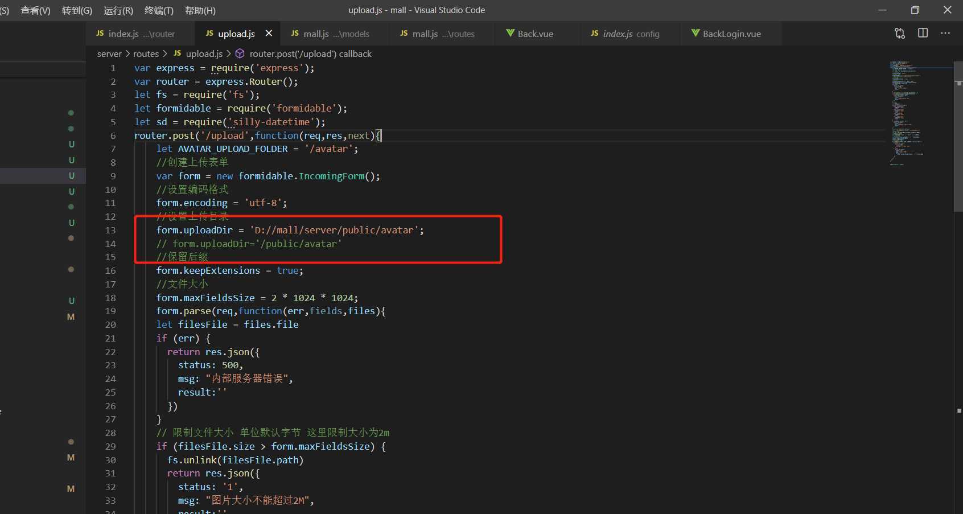Click 'form.maxFieldsSize' on line 18
Image resolution: width=963 pixels, height=514 pixels.
[205, 298]
